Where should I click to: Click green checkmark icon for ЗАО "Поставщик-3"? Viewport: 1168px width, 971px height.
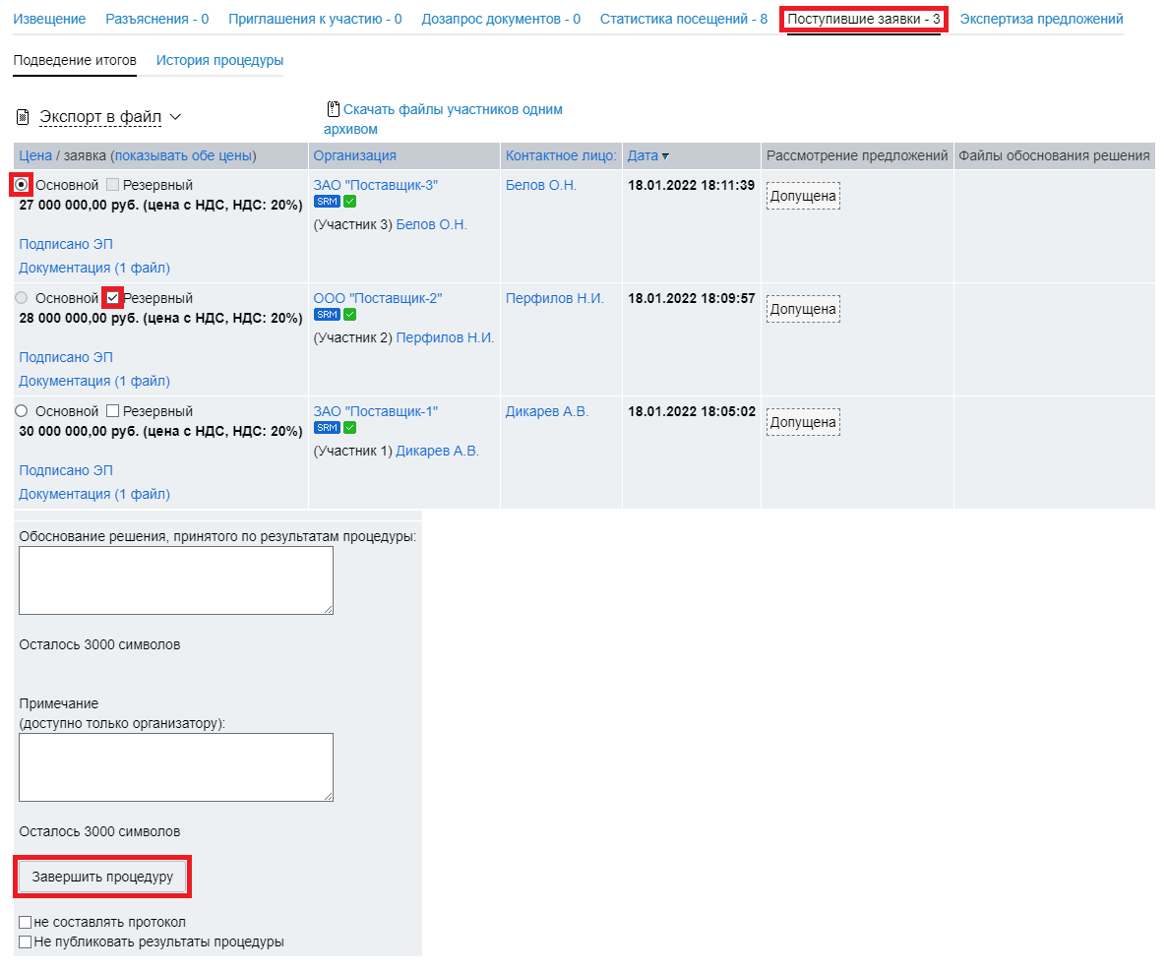pos(349,202)
